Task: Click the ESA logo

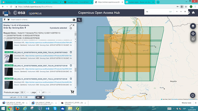Action: [x=19, y=13]
